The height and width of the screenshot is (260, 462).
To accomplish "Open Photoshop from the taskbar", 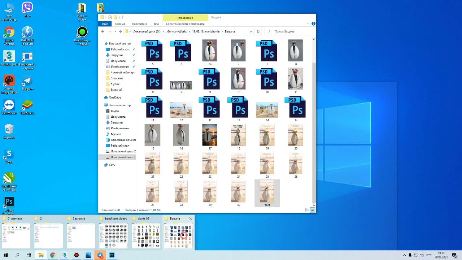I will tap(112, 255).
